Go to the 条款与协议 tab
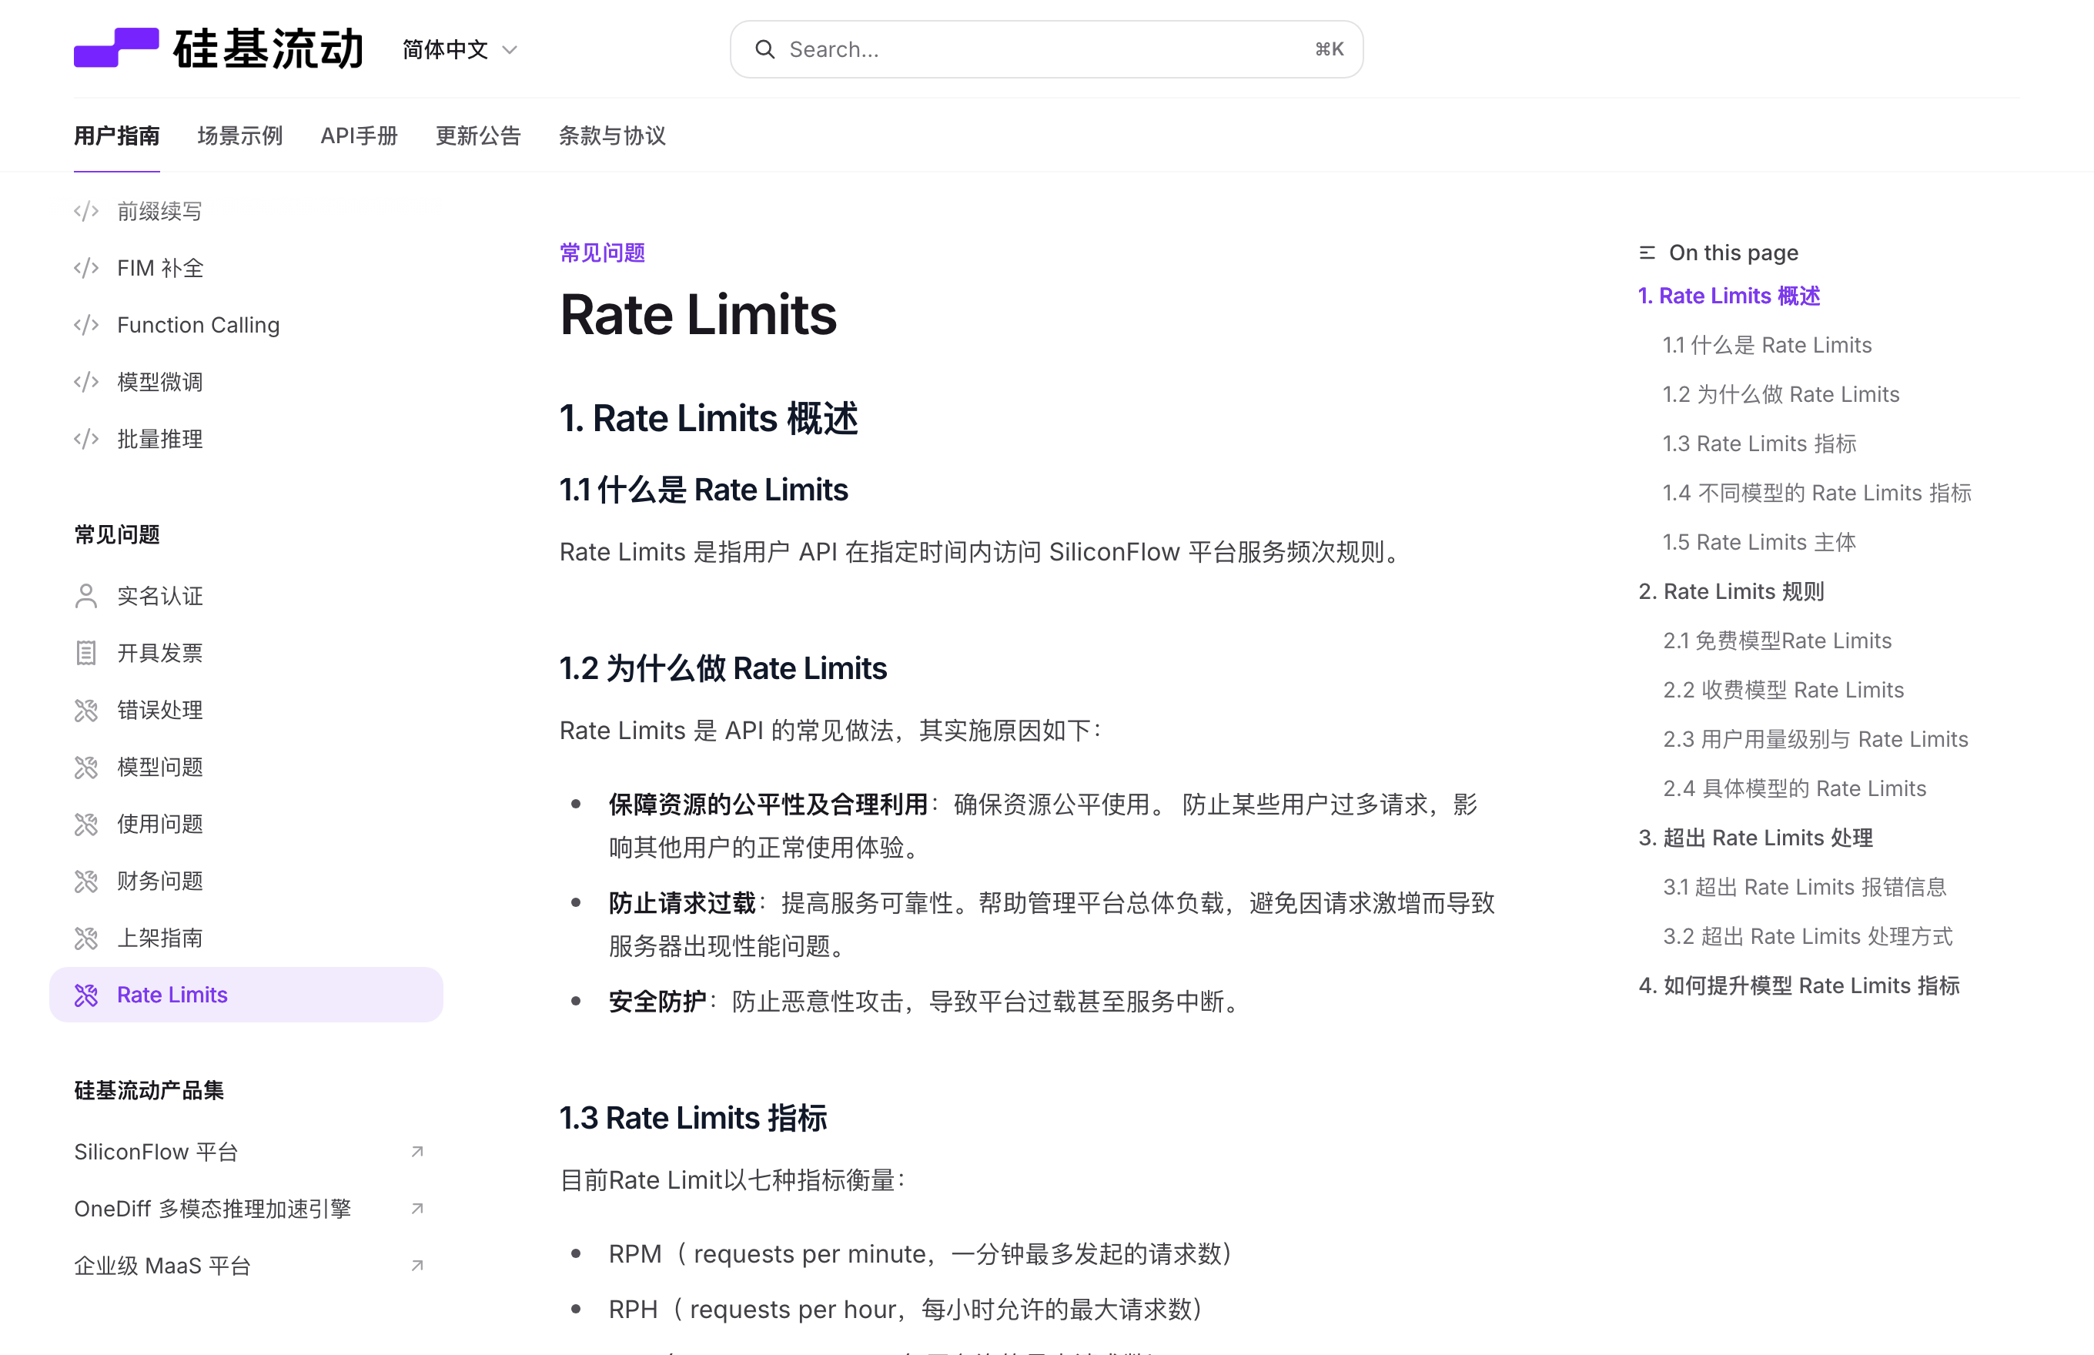2094x1355 pixels. pyautogui.click(x=612, y=135)
